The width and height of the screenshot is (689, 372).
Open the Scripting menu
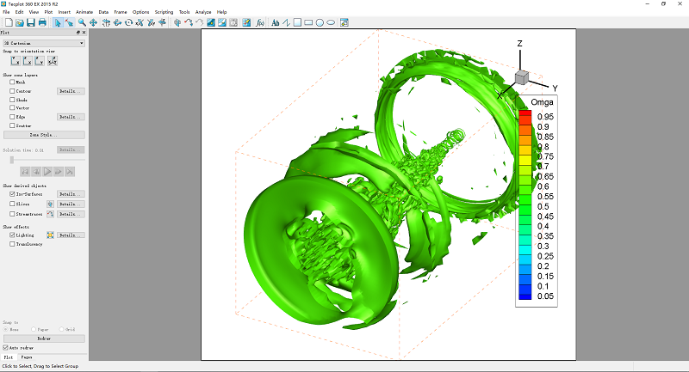pyautogui.click(x=163, y=12)
